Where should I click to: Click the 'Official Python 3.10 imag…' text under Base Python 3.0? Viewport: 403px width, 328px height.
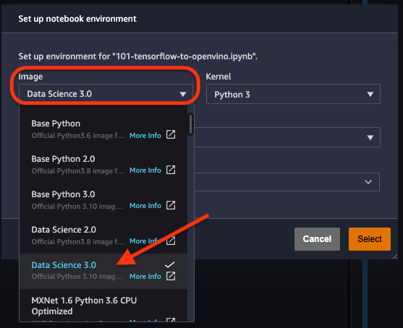point(77,207)
